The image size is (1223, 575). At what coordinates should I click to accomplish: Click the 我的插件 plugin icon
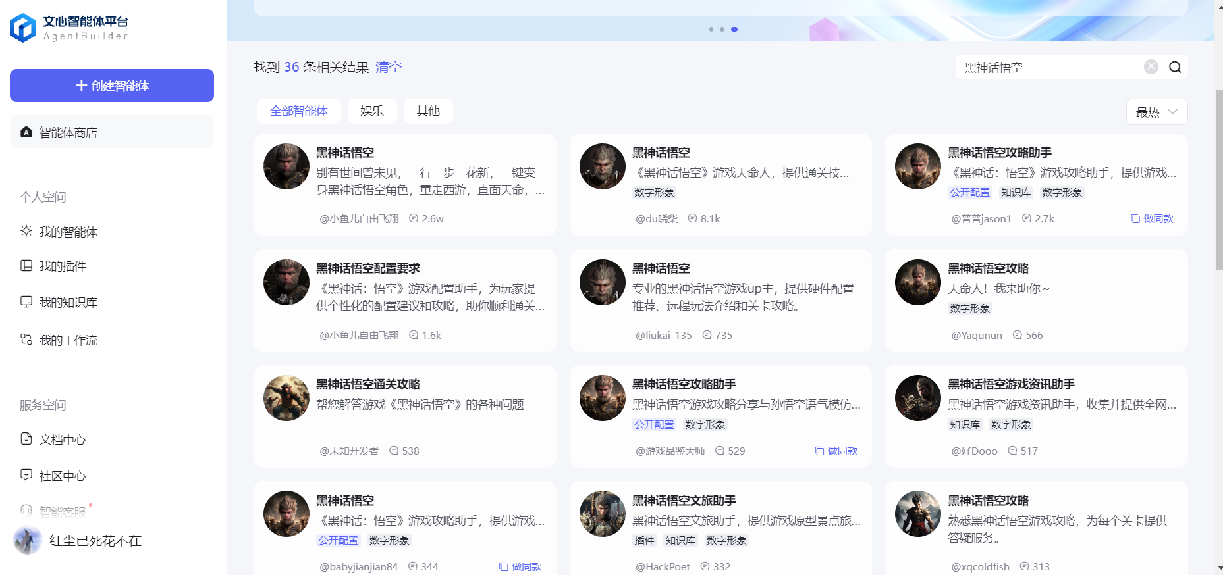click(x=26, y=266)
